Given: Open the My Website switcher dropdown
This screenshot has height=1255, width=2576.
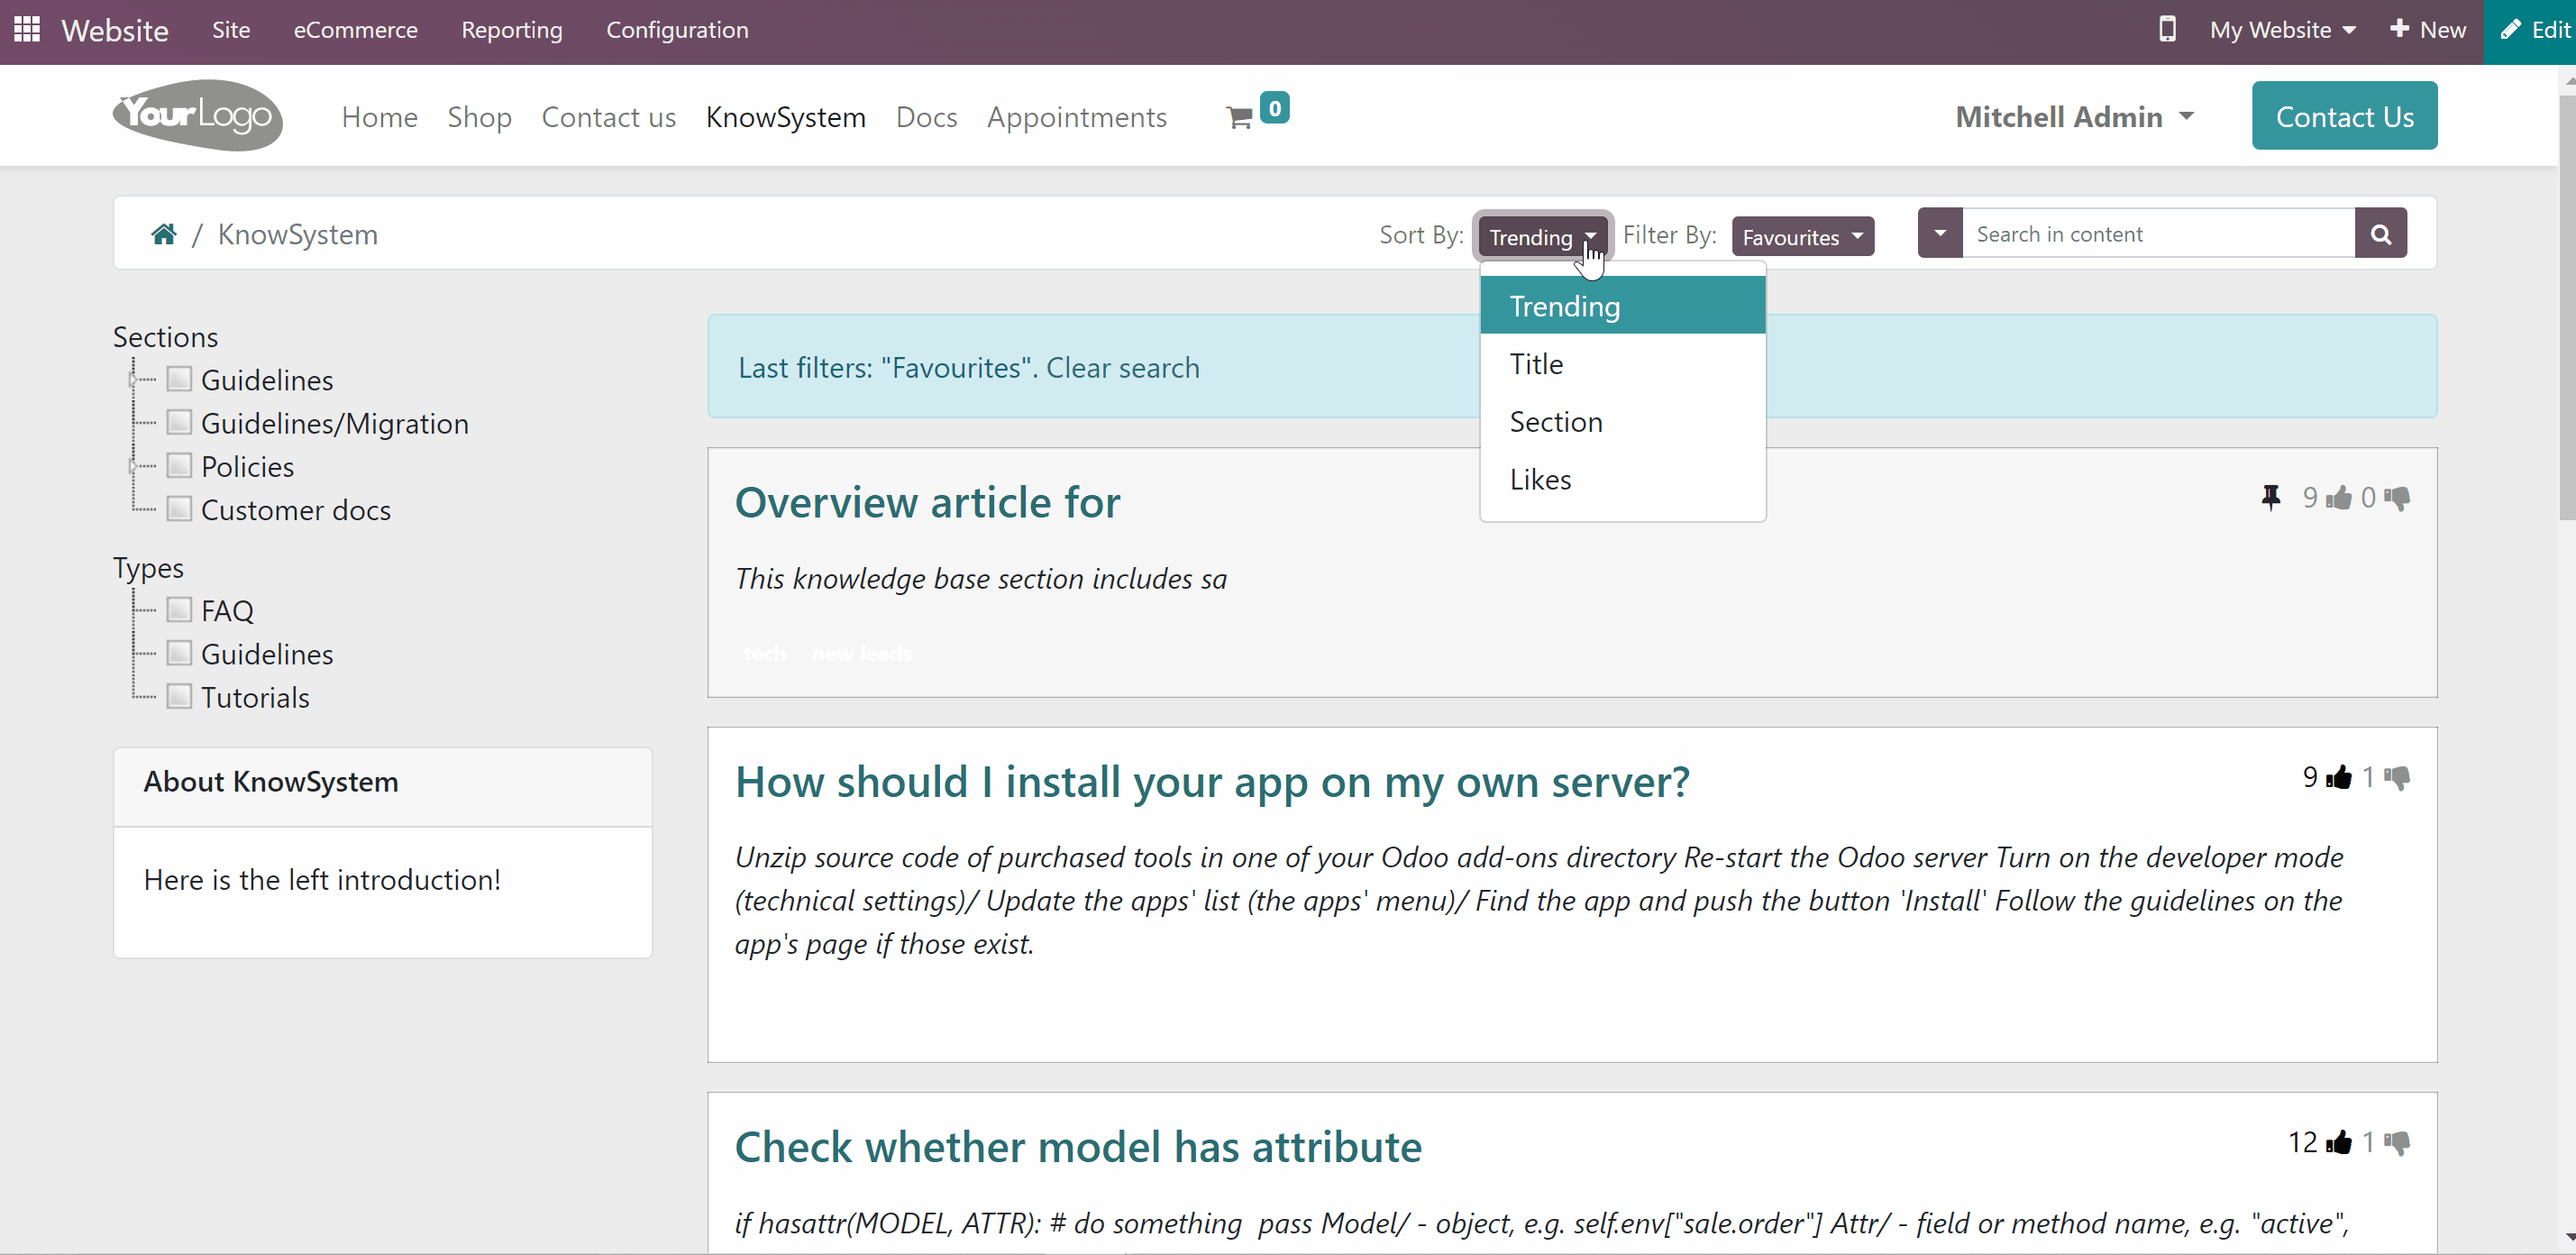Looking at the screenshot, I should coord(2282,30).
